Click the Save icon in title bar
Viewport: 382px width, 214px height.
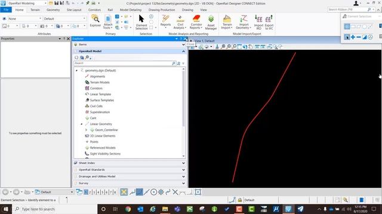[56, 3]
